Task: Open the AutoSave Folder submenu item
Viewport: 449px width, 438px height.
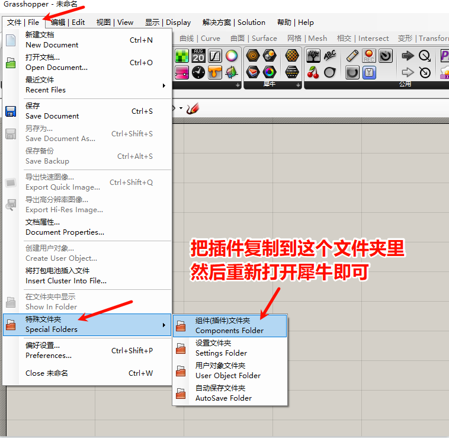Action: tap(230, 394)
